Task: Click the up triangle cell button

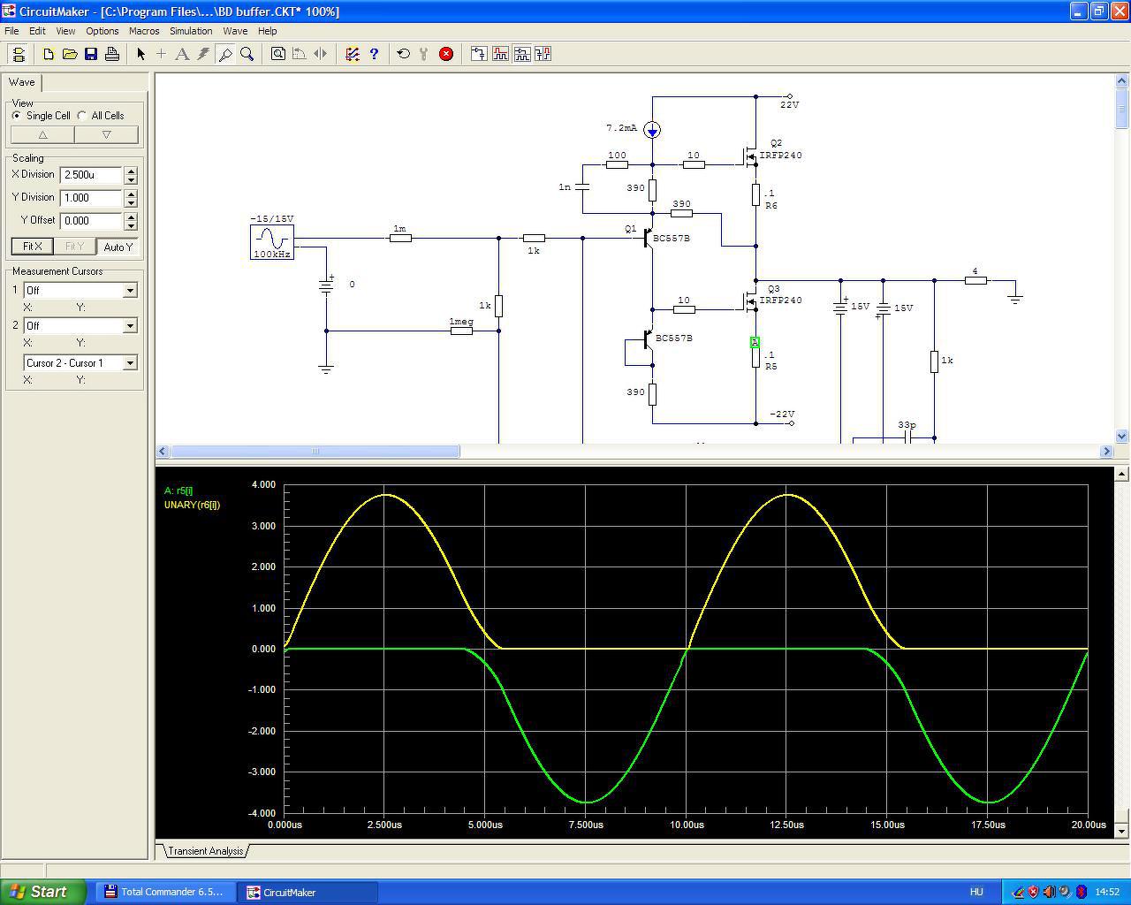Action: pyautogui.click(x=42, y=134)
